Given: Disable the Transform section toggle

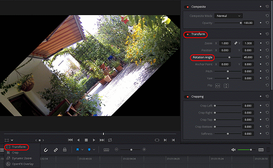Looking at the screenshot, I should click(x=187, y=34).
